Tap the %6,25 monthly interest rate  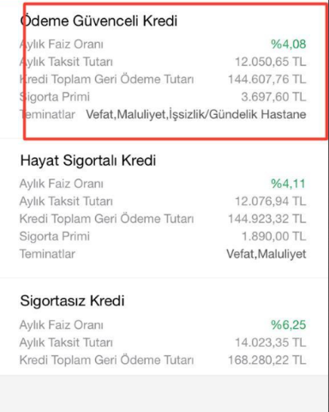[x=289, y=325]
